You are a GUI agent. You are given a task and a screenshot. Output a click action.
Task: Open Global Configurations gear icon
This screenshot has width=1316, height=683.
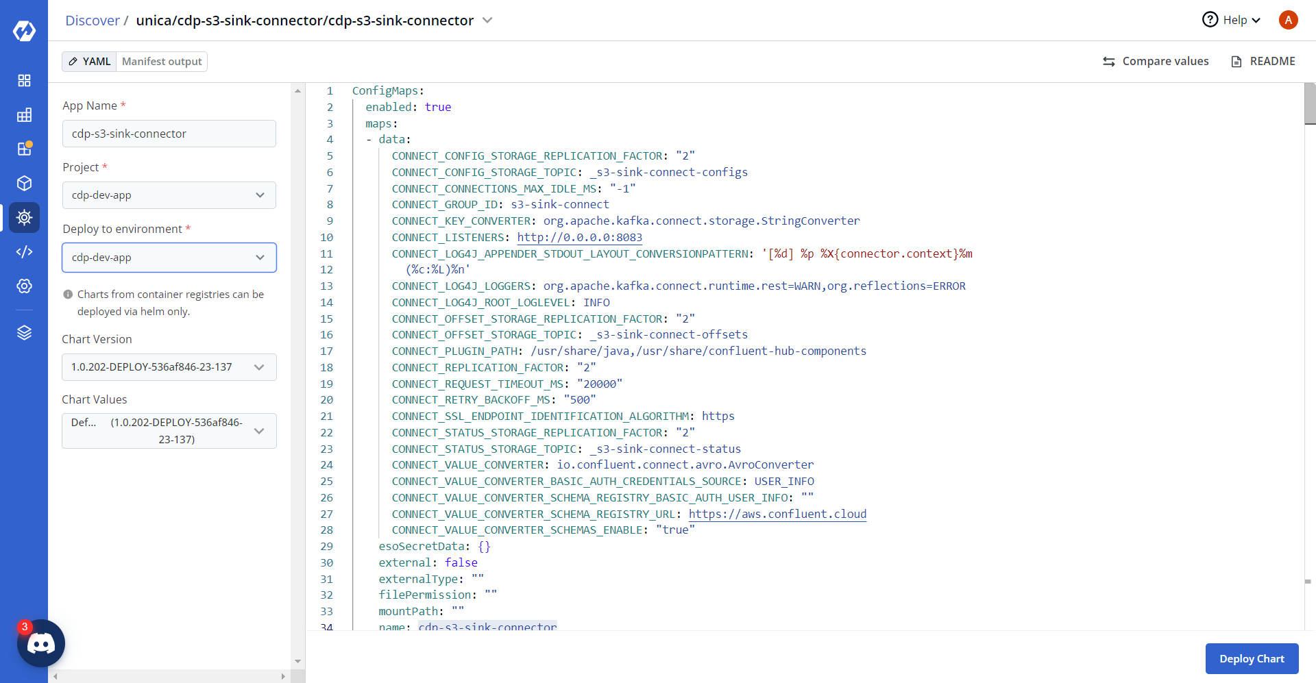pyautogui.click(x=24, y=286)
